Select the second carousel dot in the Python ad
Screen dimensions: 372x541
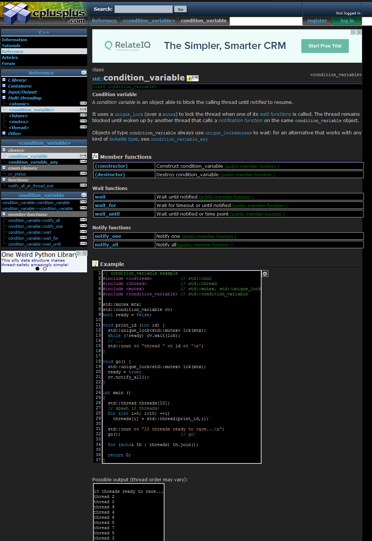[x=45, y=269]
